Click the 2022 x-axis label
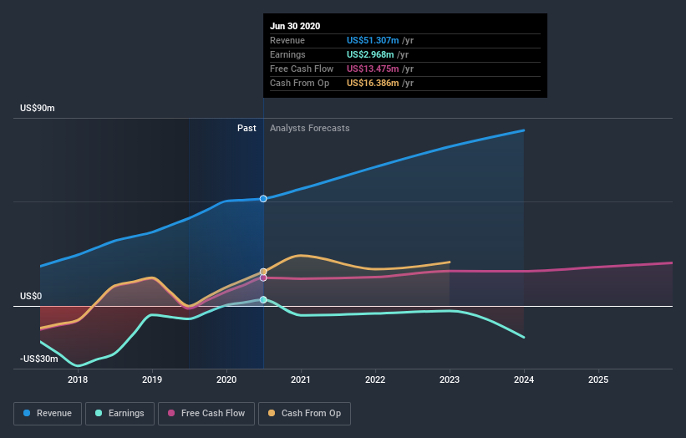686x438 pixels. tap(375, 379)
